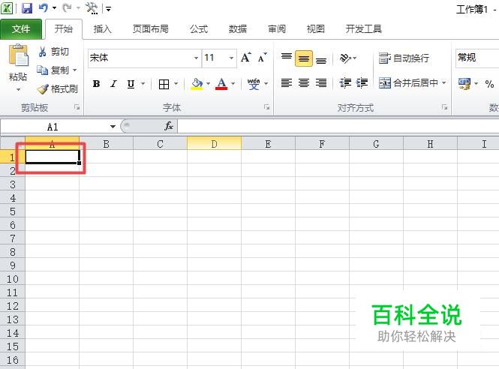The height and width of the screenshot is (369, 499).
Task: Decrease the cell indent
Action: tap(345, 83)
